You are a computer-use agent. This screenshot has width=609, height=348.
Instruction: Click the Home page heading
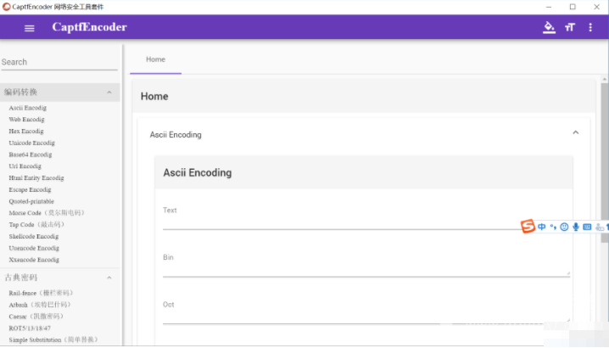[x=154, y=97]
